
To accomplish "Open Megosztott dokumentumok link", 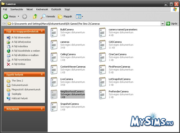I will (26, 90).
